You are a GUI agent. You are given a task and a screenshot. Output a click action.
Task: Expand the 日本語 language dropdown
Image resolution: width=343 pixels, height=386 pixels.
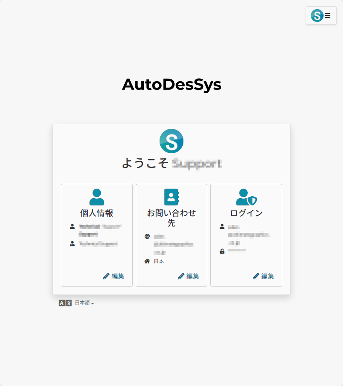84,303
